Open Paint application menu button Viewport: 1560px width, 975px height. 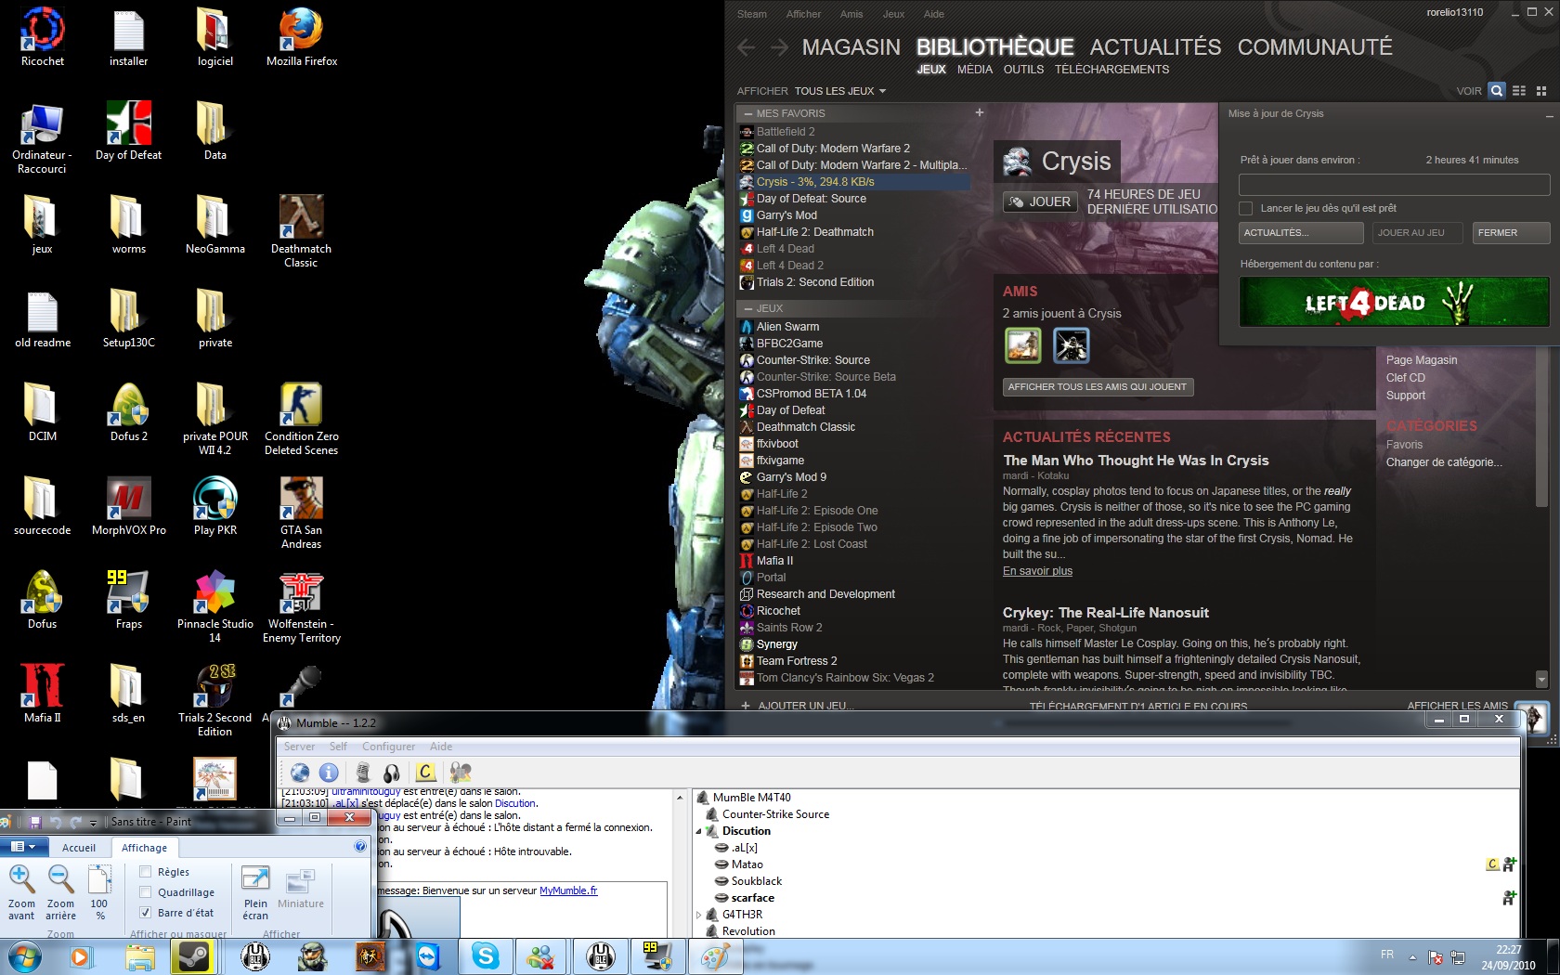[23, 847]
